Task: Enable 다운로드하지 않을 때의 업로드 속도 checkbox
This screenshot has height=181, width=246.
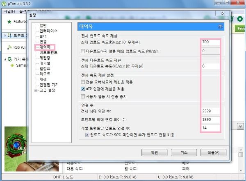Action: pyautogui.click(x=83, y=51)
